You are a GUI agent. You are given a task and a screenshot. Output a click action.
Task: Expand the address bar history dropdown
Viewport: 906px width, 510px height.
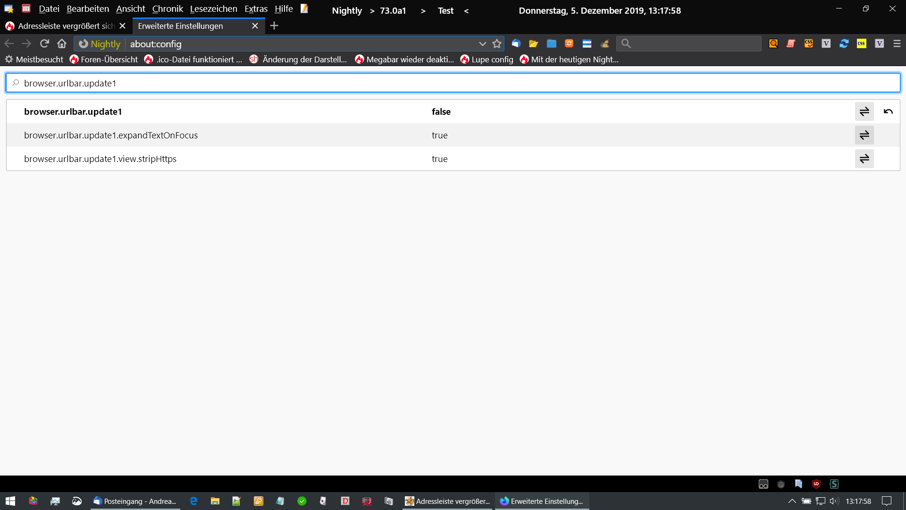(482, 43)
